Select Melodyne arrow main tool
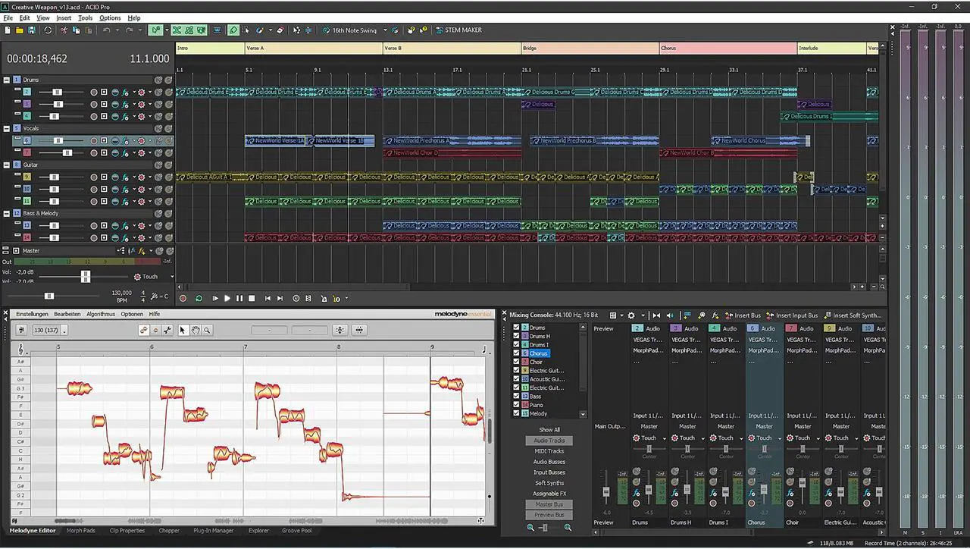970x549 pixels. (183, 330)
